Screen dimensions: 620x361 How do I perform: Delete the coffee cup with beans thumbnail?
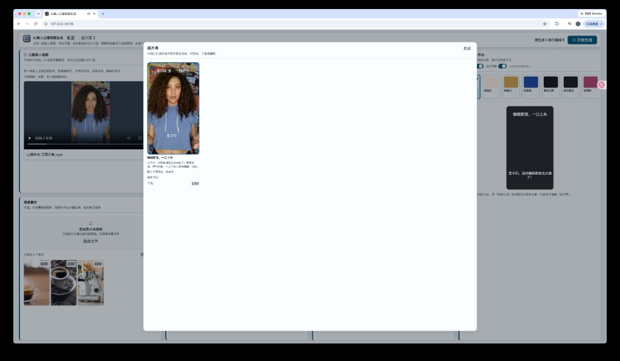(x=71, y=264)
